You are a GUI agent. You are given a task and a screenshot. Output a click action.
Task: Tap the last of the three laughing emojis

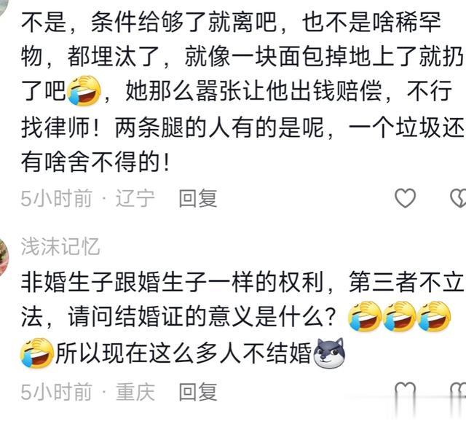[434, 316]
